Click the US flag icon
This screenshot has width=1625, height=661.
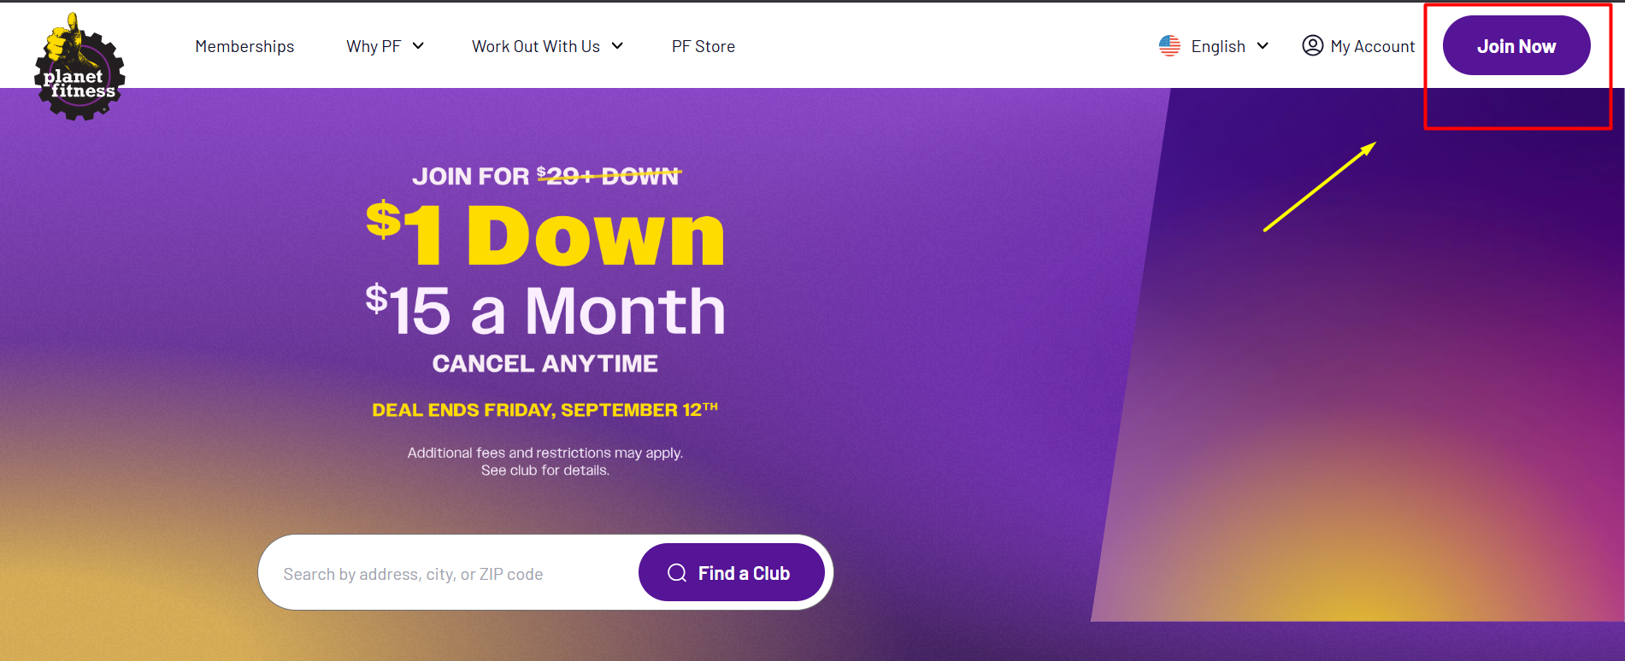tap(1169, 46)
